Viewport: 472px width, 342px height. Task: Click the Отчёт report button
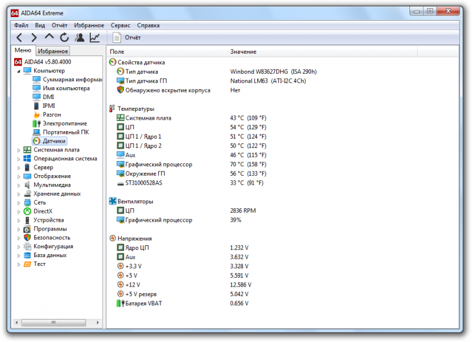(x=127, y=38)
